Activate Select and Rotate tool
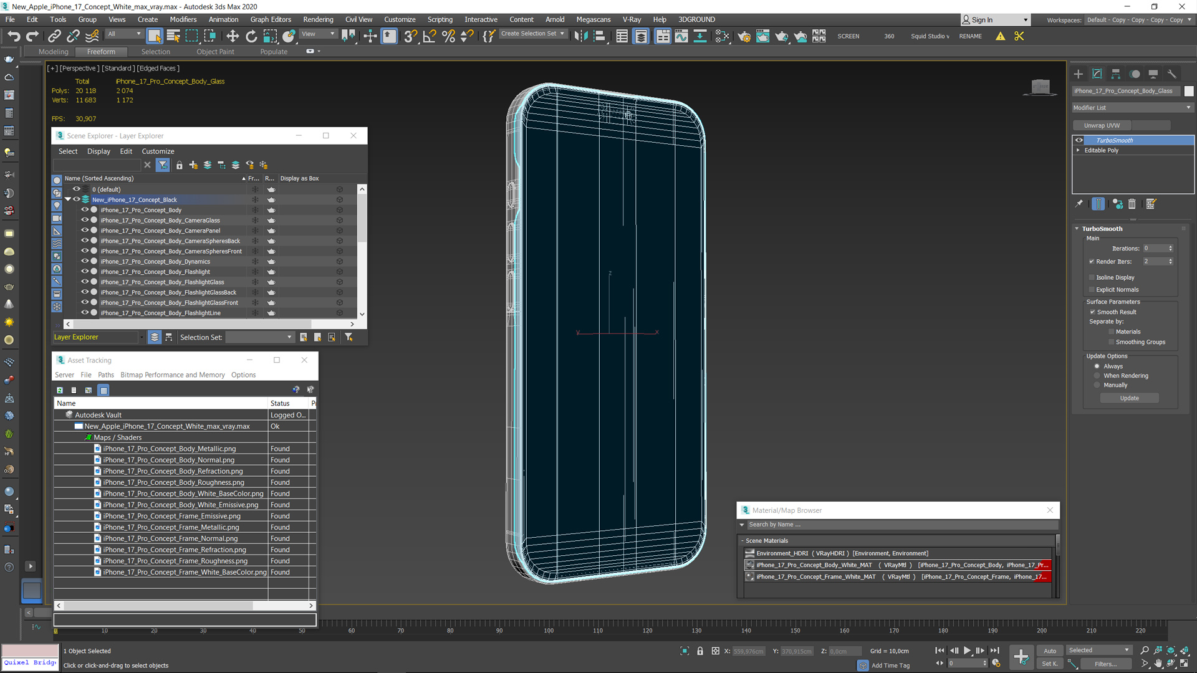The height and width of the screenshot is (673, 1197). [251, 36]
